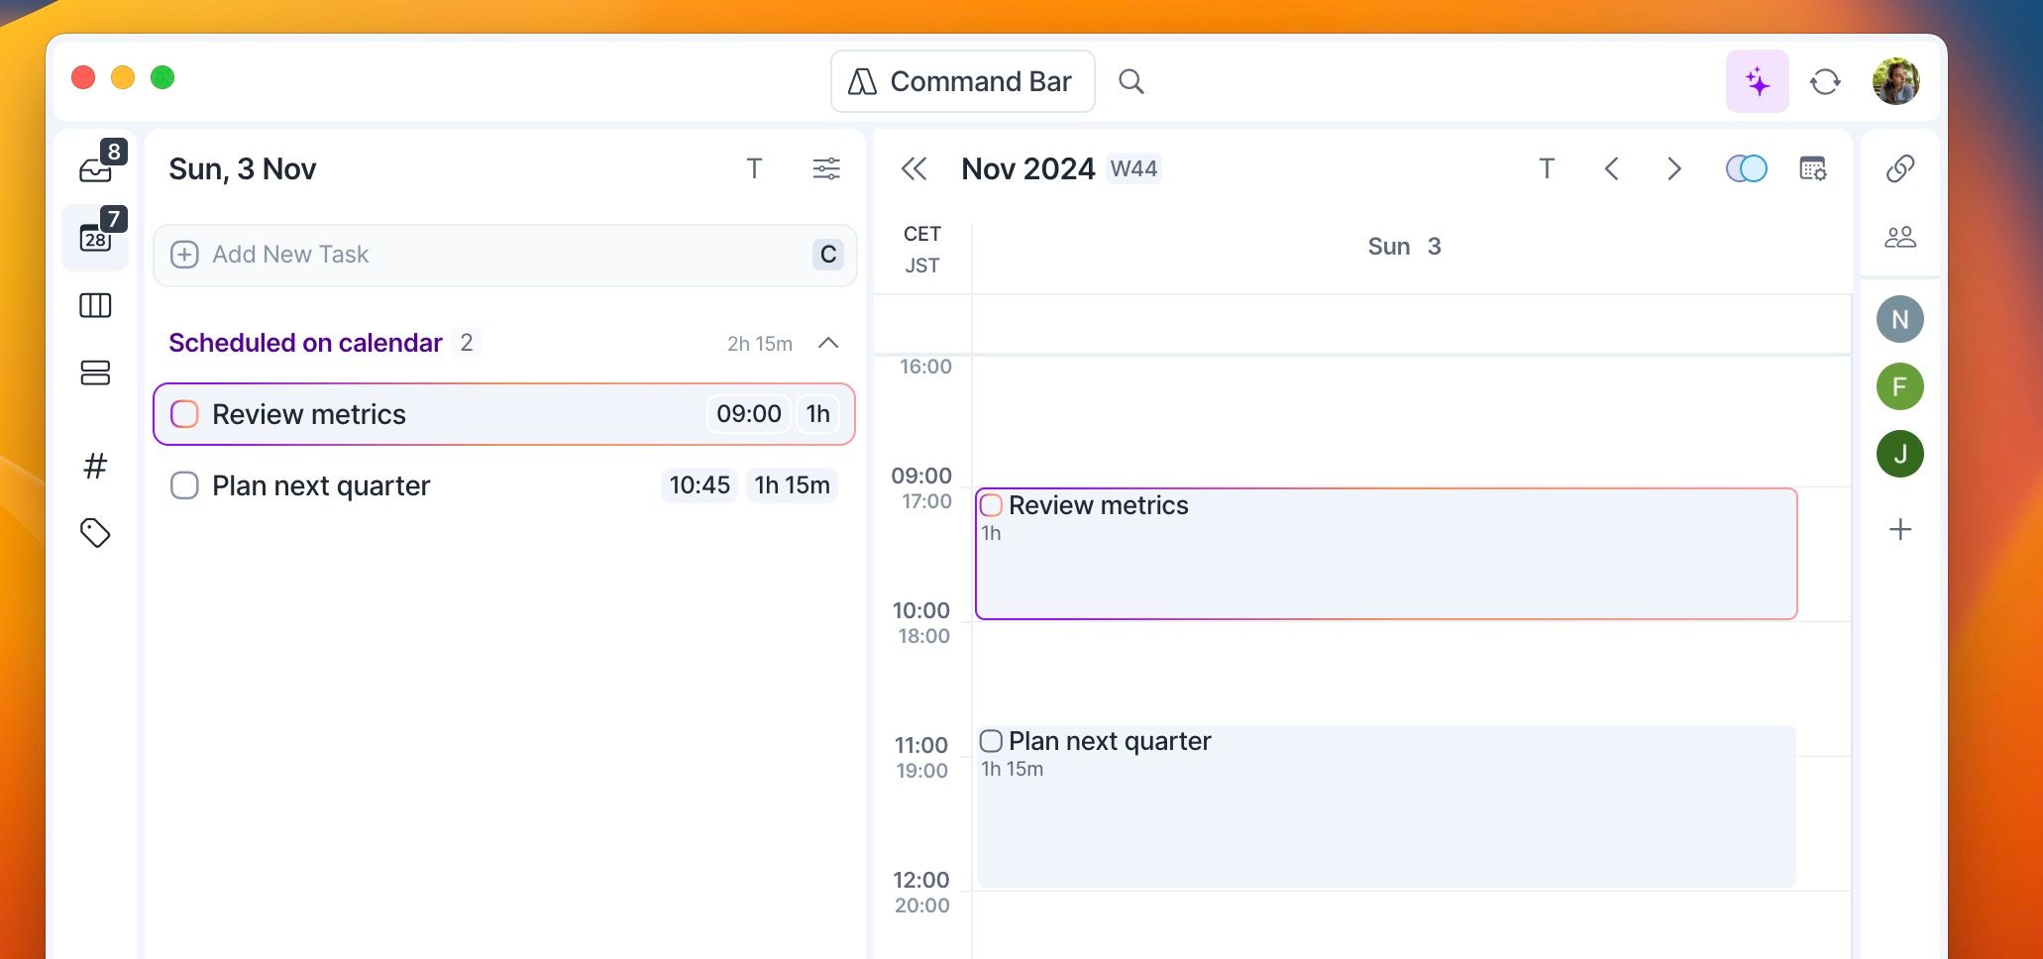Image resolution: width=2043 pixels, height=959 pixels.
Task: Open the kanban board view icon
Action: 95,305
